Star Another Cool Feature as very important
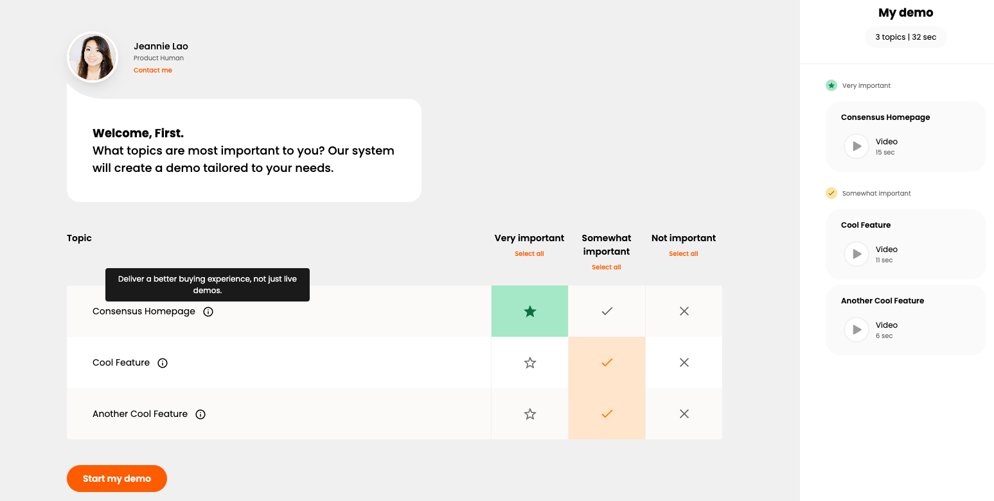The width and height of the screenshot is (994, 501). [529, 414]
